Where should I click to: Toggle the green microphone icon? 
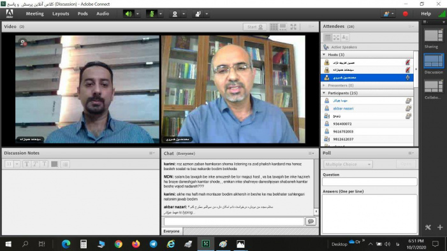152,13
